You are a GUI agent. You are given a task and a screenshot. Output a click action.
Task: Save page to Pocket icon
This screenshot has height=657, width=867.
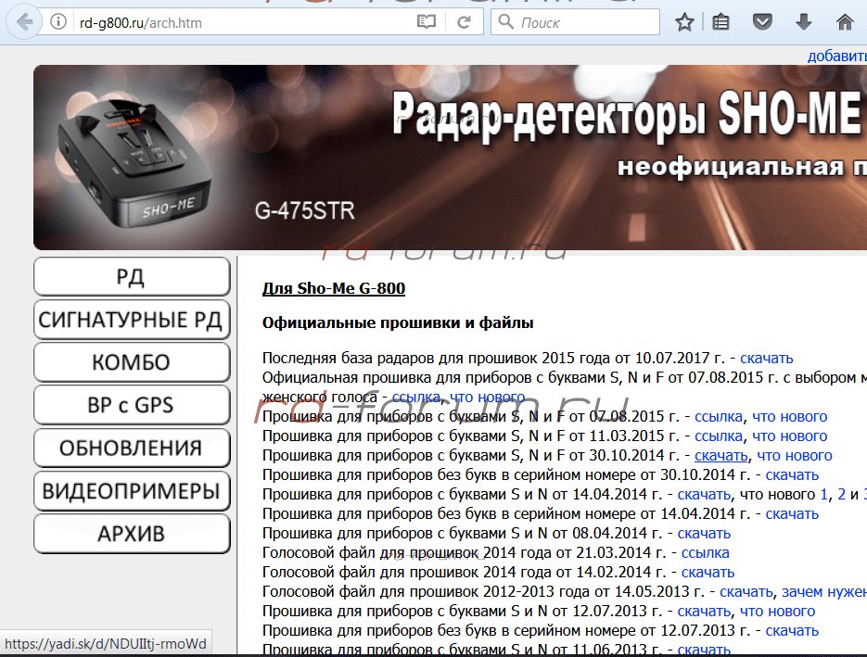click(762, 22)
